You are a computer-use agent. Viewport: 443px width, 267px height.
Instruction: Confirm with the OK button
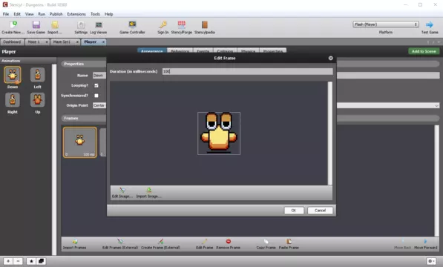(294, 211)
